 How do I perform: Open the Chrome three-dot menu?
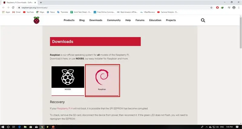[239, 8]
